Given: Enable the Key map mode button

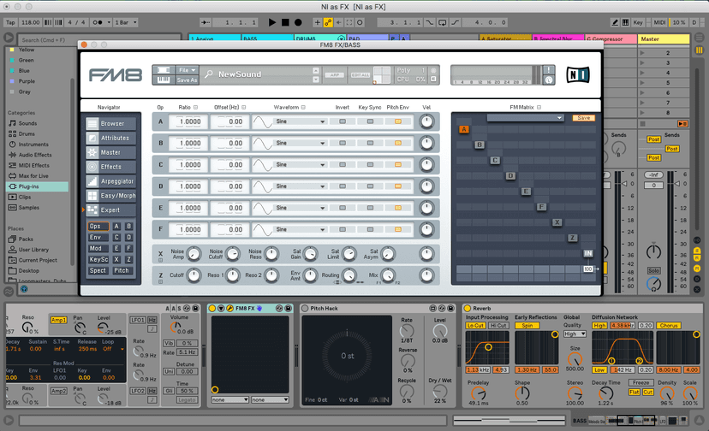Looking at the screenshot, I should 638,22.
